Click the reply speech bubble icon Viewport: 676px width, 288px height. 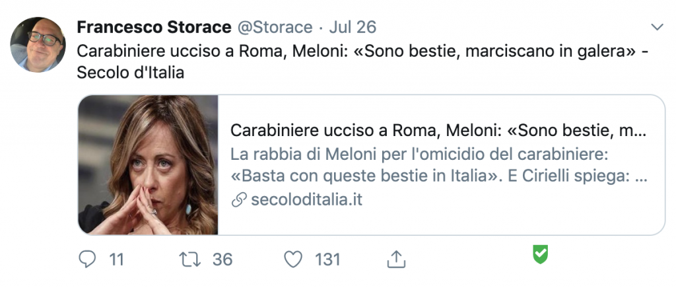87,260
